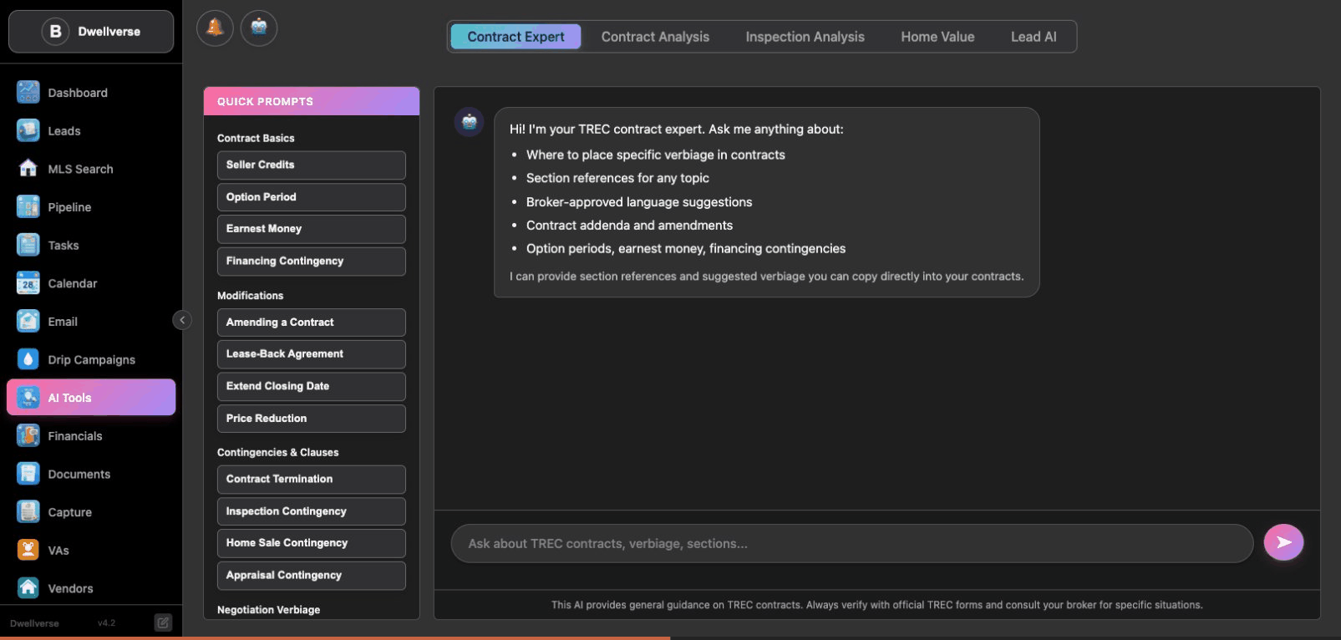Click the edit note icon beside v4.2
The image size is (1341, 640).
[x=163, y=622]
